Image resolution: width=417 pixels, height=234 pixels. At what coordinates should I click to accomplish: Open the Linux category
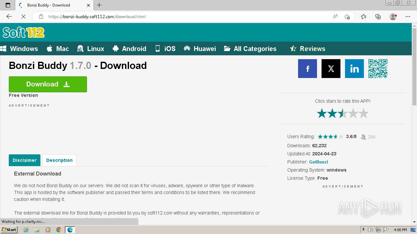(91, 49)
